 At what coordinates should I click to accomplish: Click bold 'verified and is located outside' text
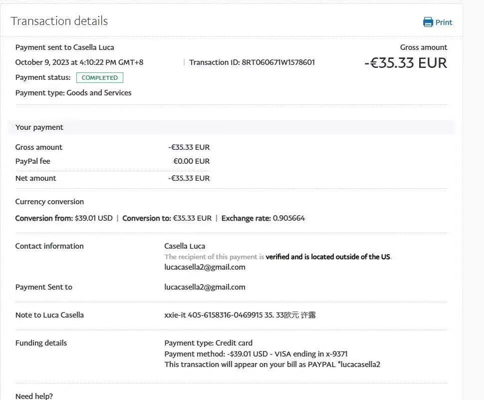tap(328, 257)
